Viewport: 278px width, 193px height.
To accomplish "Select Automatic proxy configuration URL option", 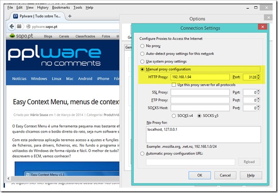I will 143,153.
